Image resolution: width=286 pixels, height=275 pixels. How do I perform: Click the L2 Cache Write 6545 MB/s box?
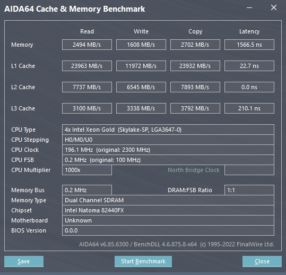[x=141, y=87]
